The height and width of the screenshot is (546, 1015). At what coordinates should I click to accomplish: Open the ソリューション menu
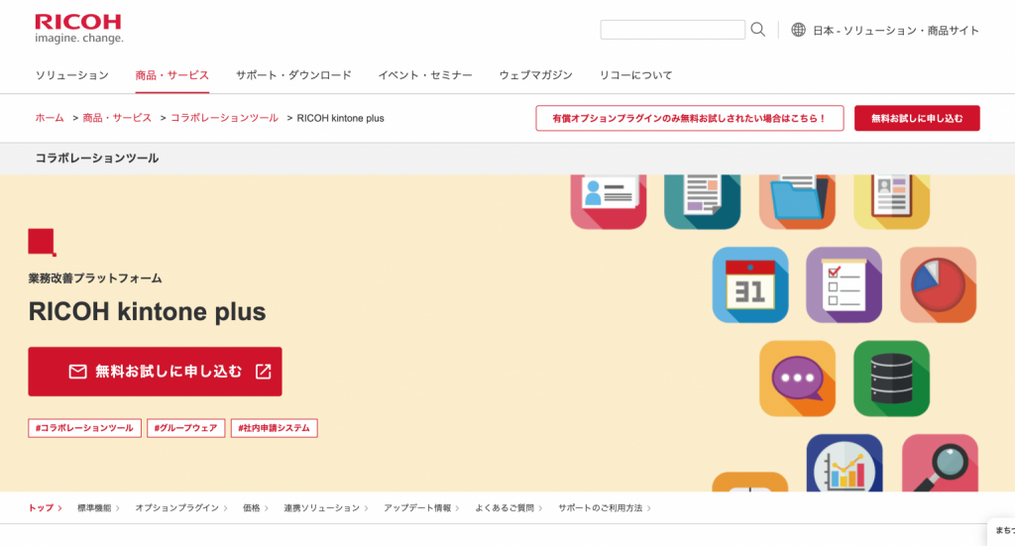click(71, 75)
